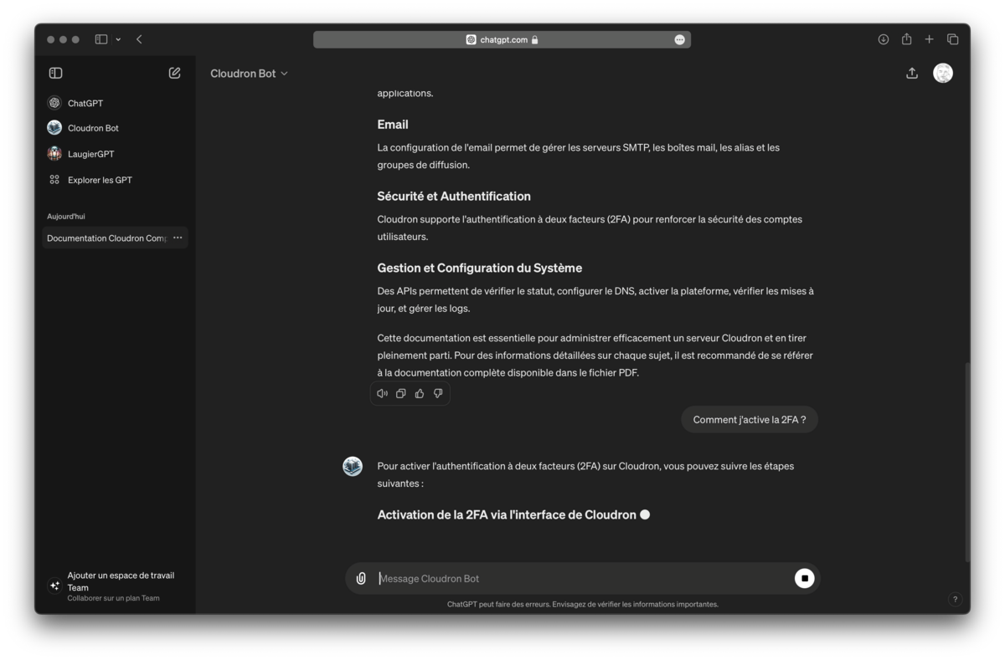Stop the response generation
The image size is (1005, 660).
[804, 578]
